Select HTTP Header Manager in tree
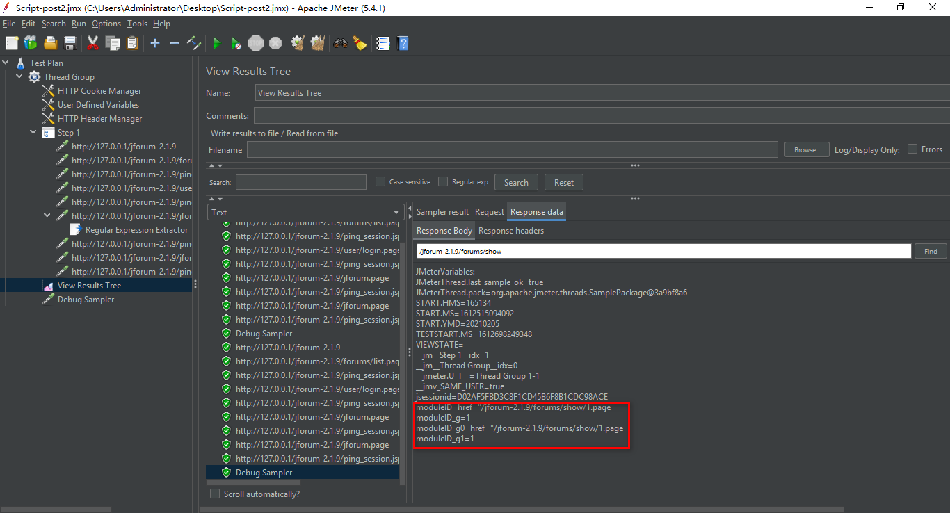Viewport: 950px width, 513px height. 99,118
